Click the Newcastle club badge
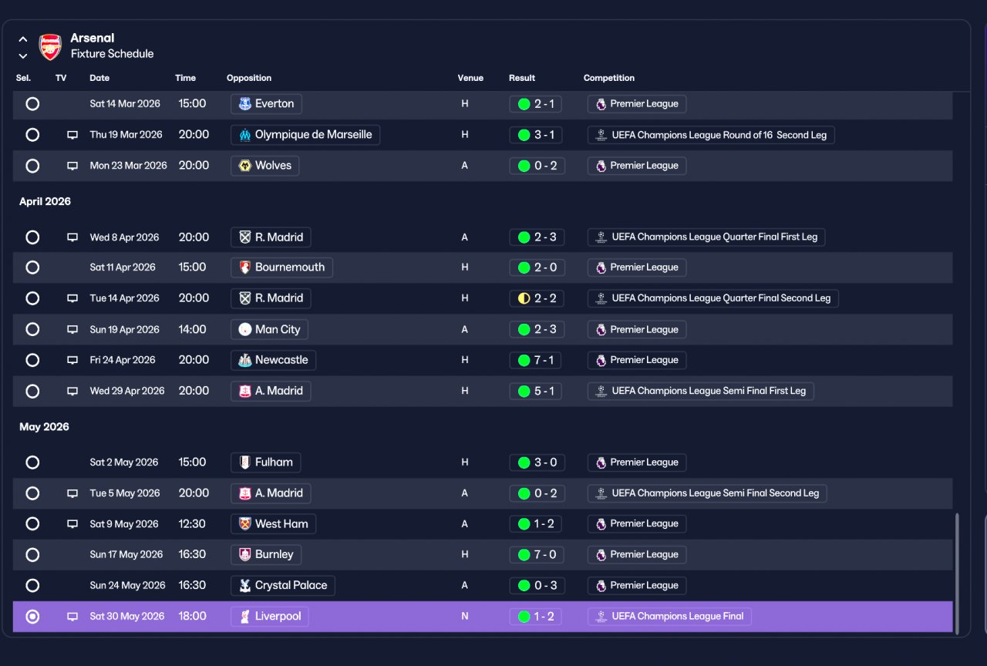This screenshot has width=987, height=666. point(245,360)
